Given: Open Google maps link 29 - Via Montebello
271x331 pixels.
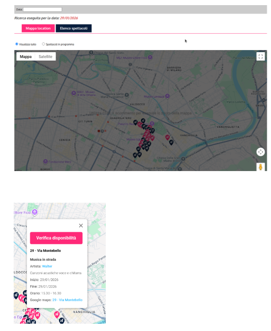Looking at the screenshot, I should [x=67, y=300].
